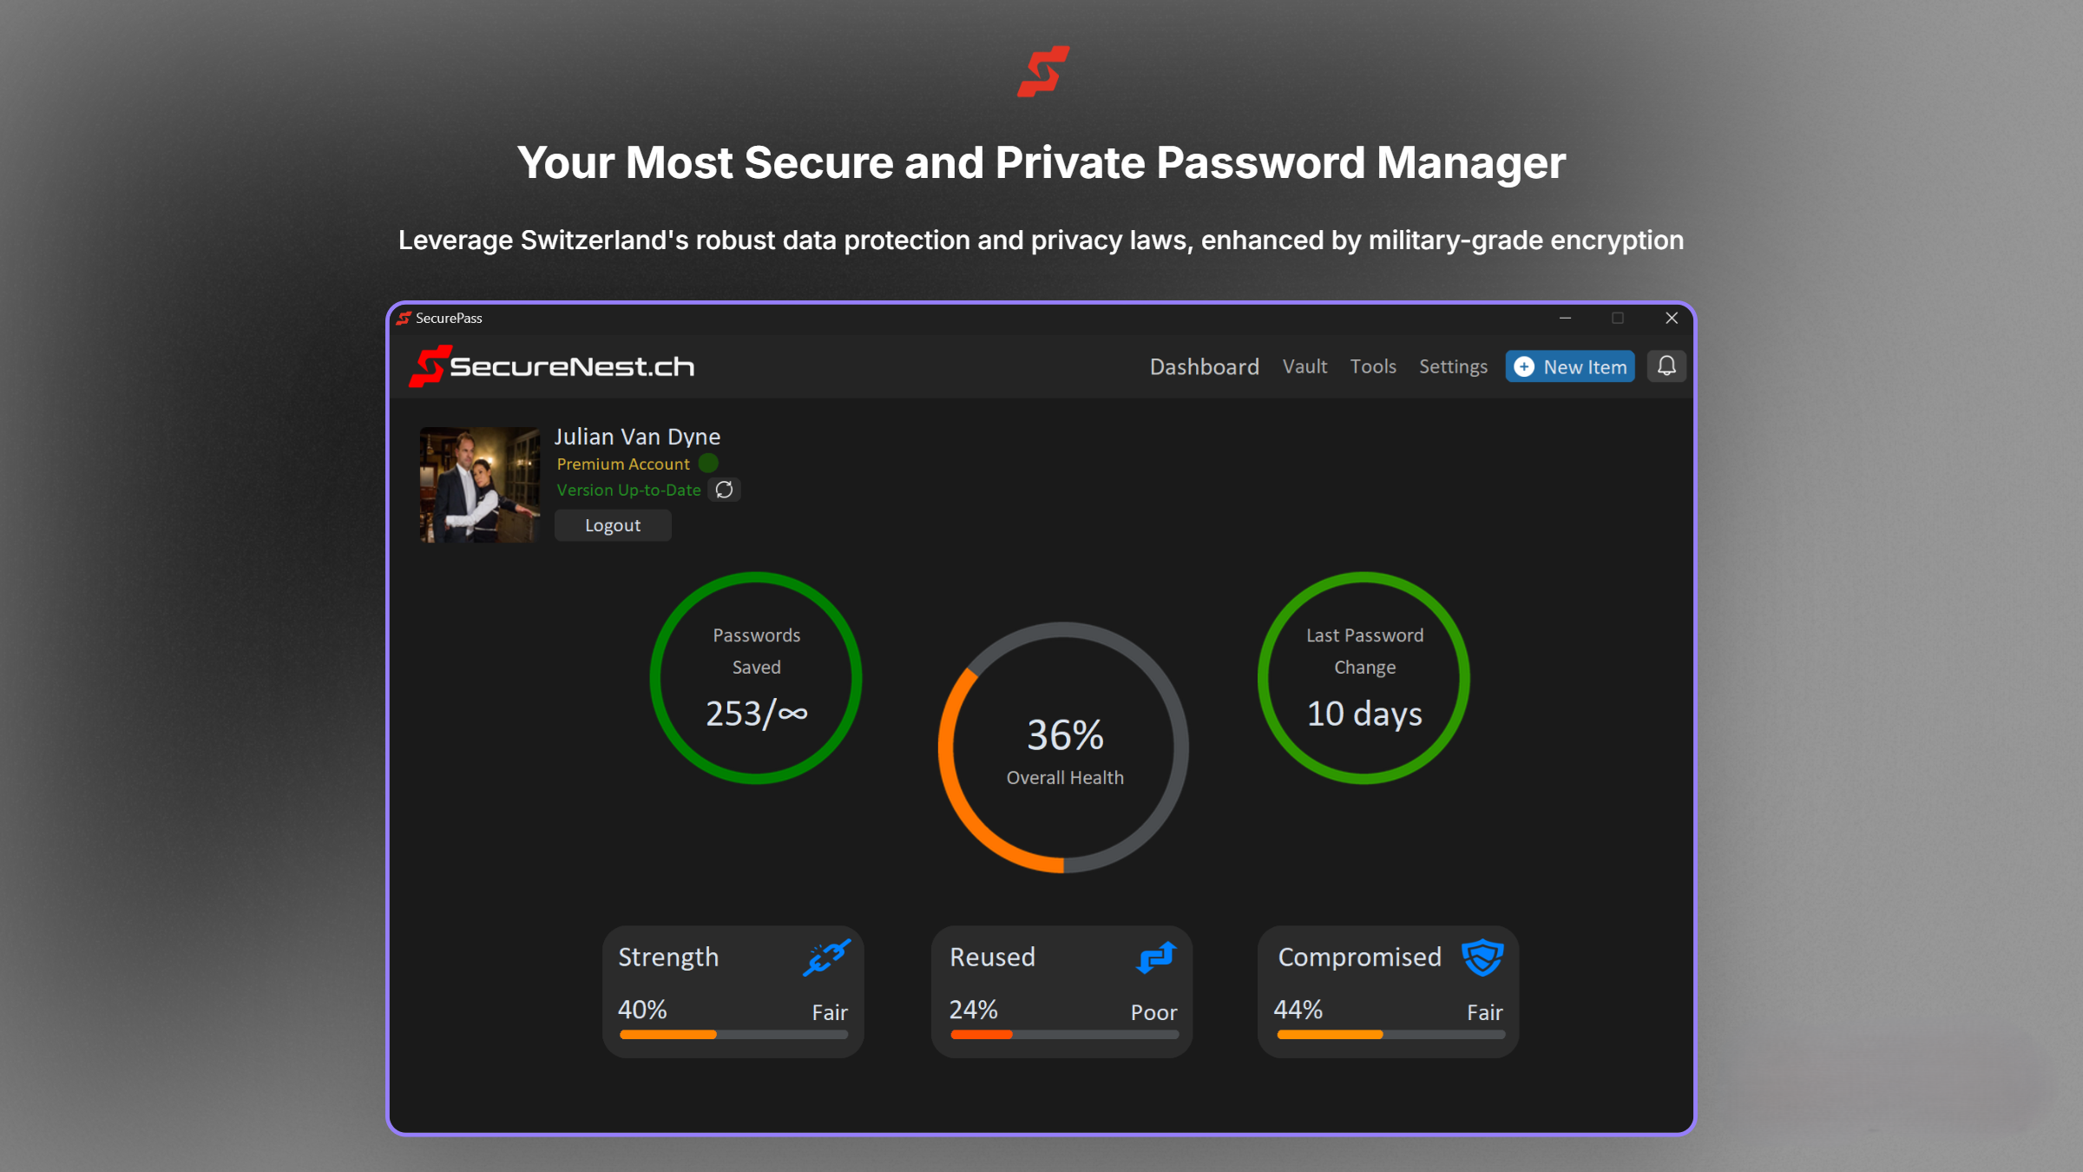Click the Strength broken-link icon
This screenshot has width=2083, height=1172.
pos(825,957)
